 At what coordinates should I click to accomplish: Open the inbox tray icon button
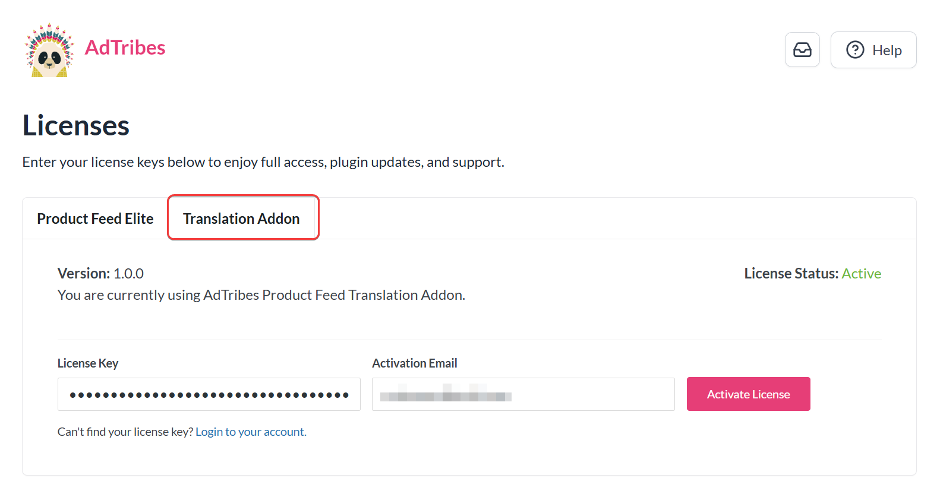(802, 50)
